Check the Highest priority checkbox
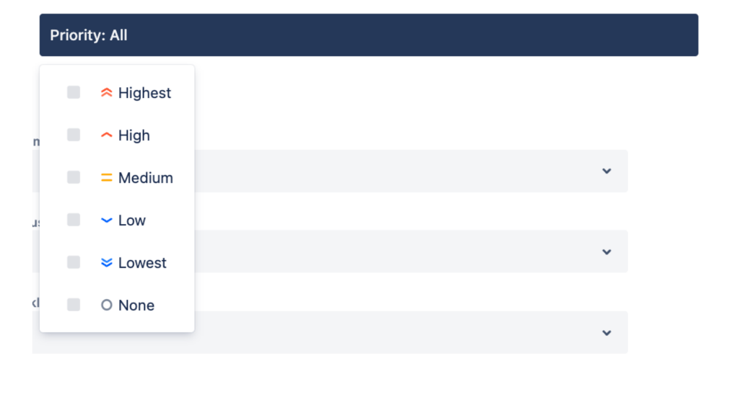 tap(74, 92)
